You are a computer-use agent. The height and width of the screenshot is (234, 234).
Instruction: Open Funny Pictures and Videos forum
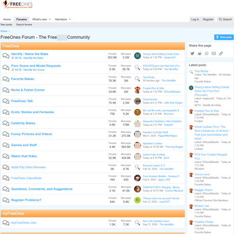click(x=32, y=134)
